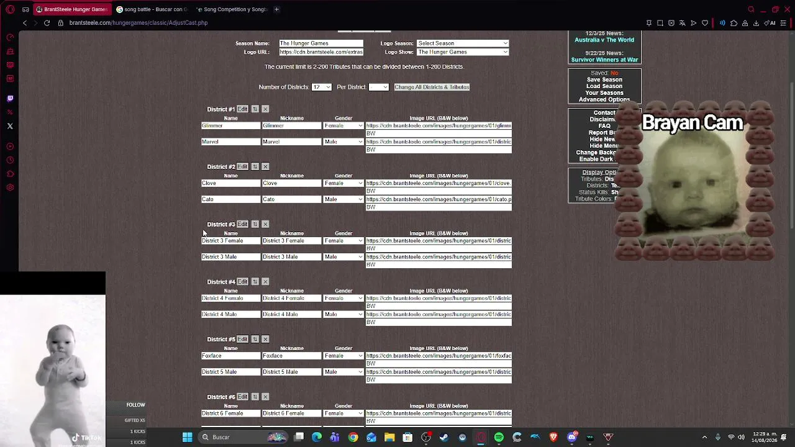Open Discord from the taskbar
The image size is (795, 447).
[x=572, y=437]
